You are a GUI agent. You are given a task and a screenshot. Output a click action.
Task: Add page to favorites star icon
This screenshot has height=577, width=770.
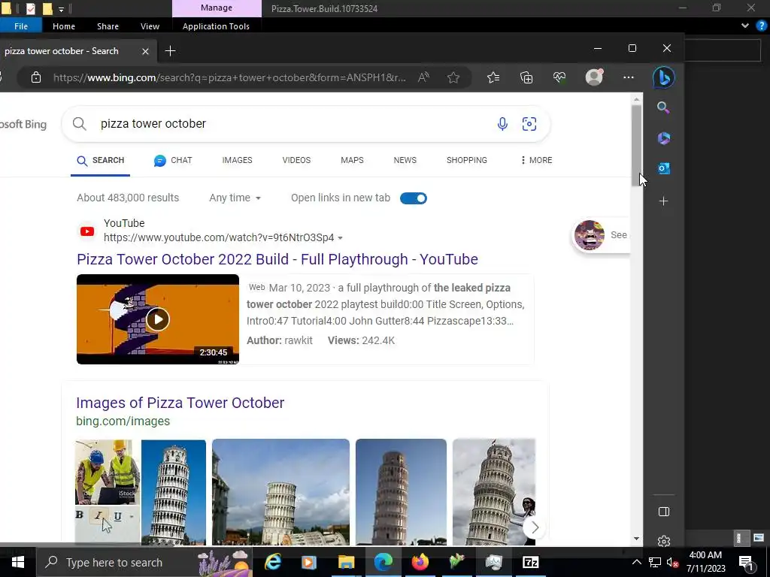[453, 77]
